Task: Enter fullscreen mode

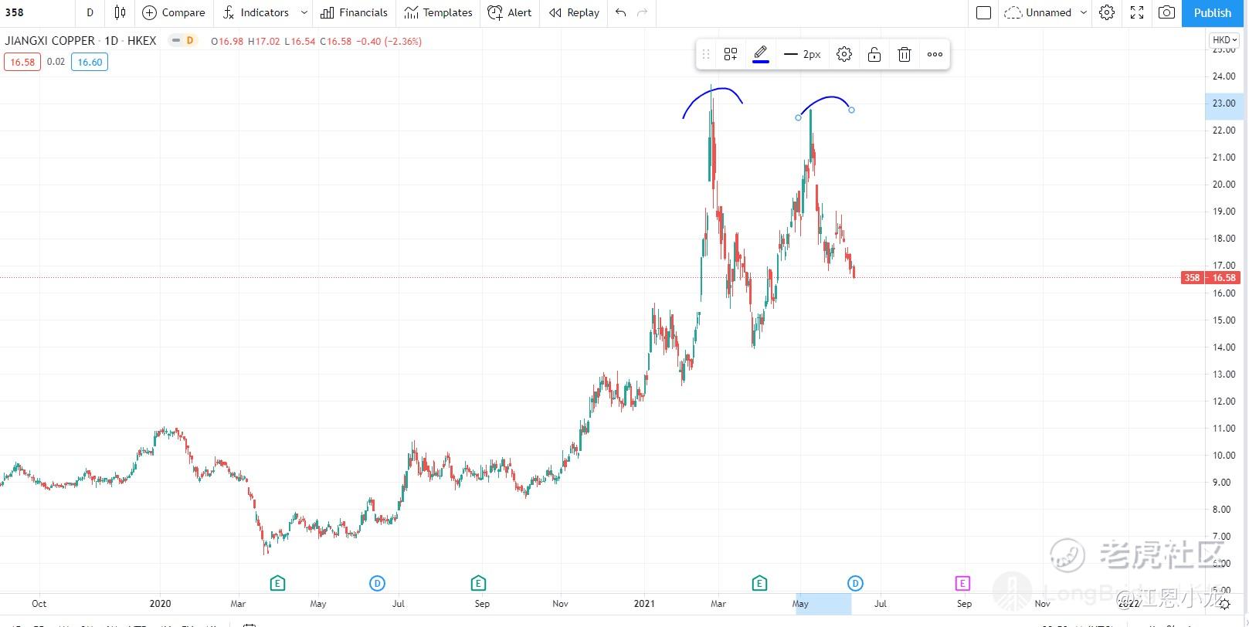Action: 1137,12
